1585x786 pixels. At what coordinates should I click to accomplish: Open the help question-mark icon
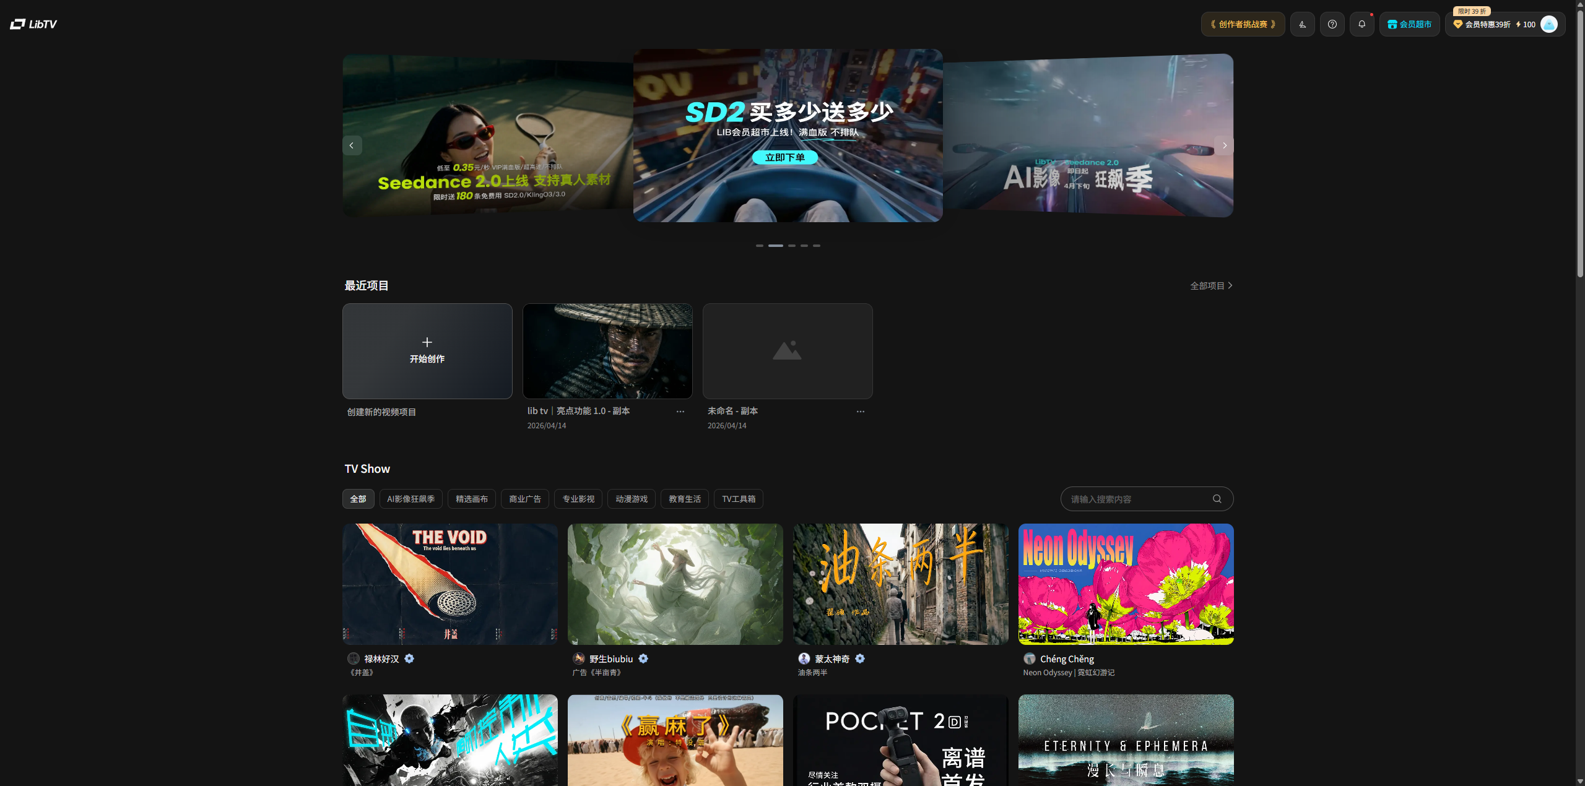pyautogui.click(x=1332, y=24)
